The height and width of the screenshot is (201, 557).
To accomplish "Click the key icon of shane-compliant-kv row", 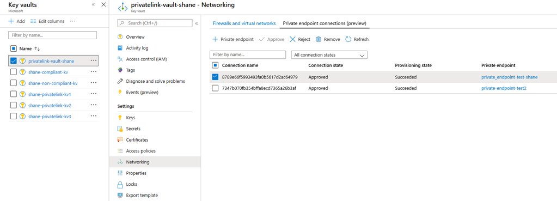I will [x=22, y=72].
